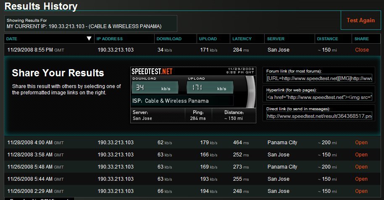The width and height of the screenshot is (384, 200).
Task: Click the Speedtest.net result image
Action: pyautogui.click(x=193, y=95)
